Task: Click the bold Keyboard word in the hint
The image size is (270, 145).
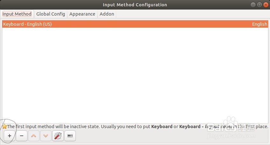Action: point(162,127)
